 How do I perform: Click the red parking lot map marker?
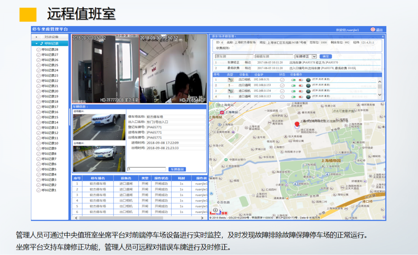click(x=297, y=124)
